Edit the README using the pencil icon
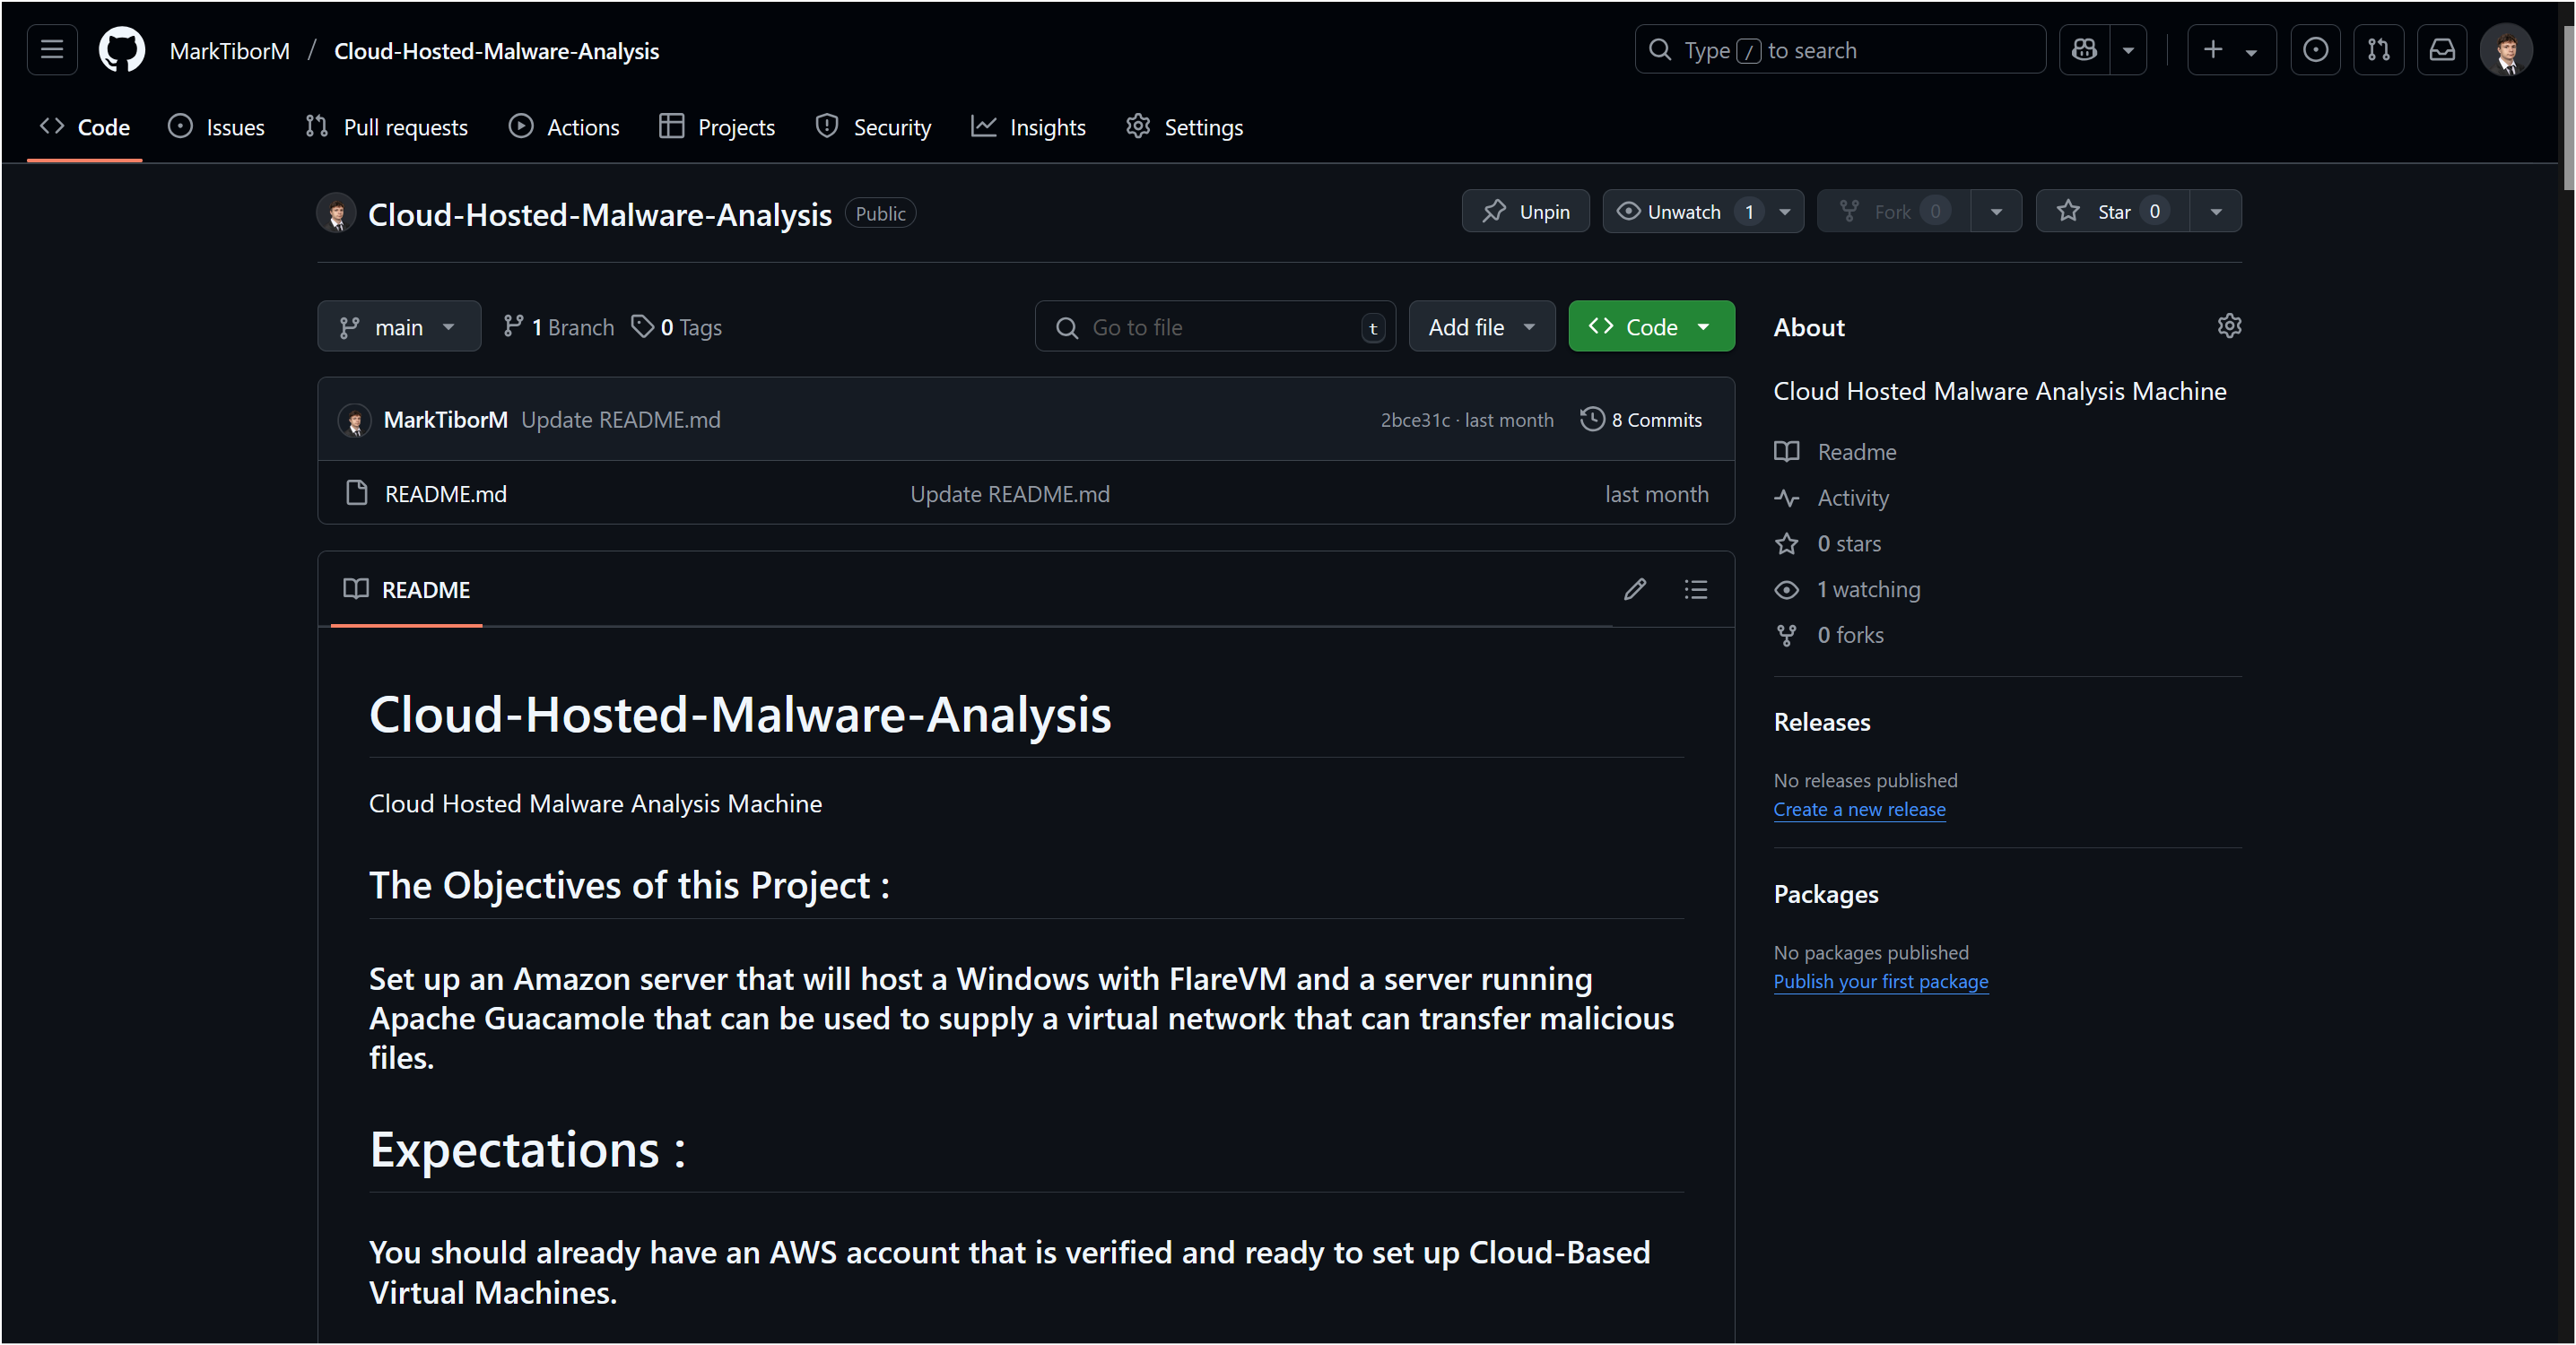Viewport: 2576px width, 1345px height. pos(1635,589)
